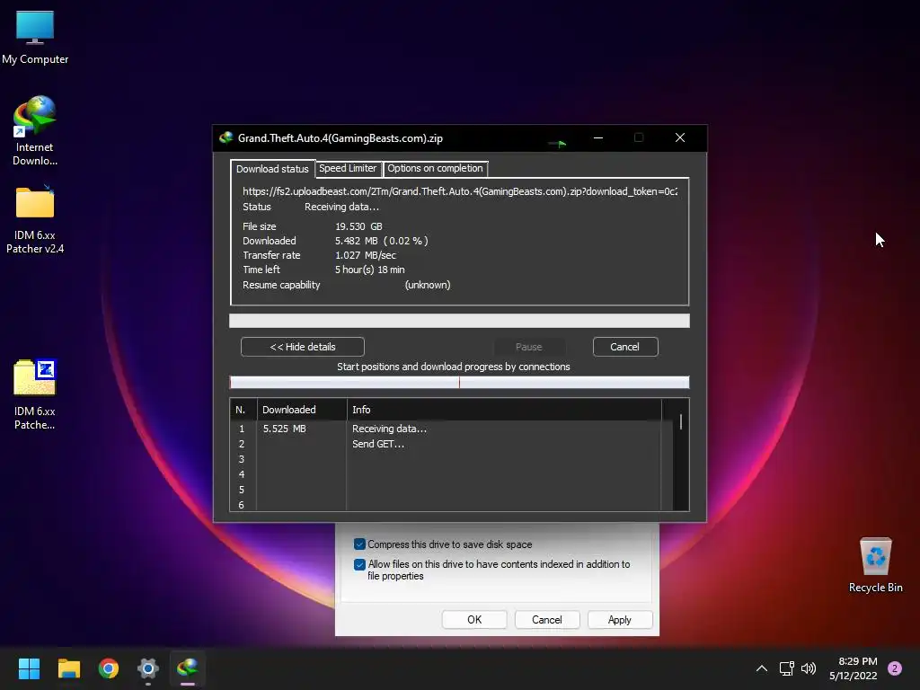The height and width of the screenshot is (690, 920).
Task: Launch Google Chrome from the taskbar
Action: point(109,668)
